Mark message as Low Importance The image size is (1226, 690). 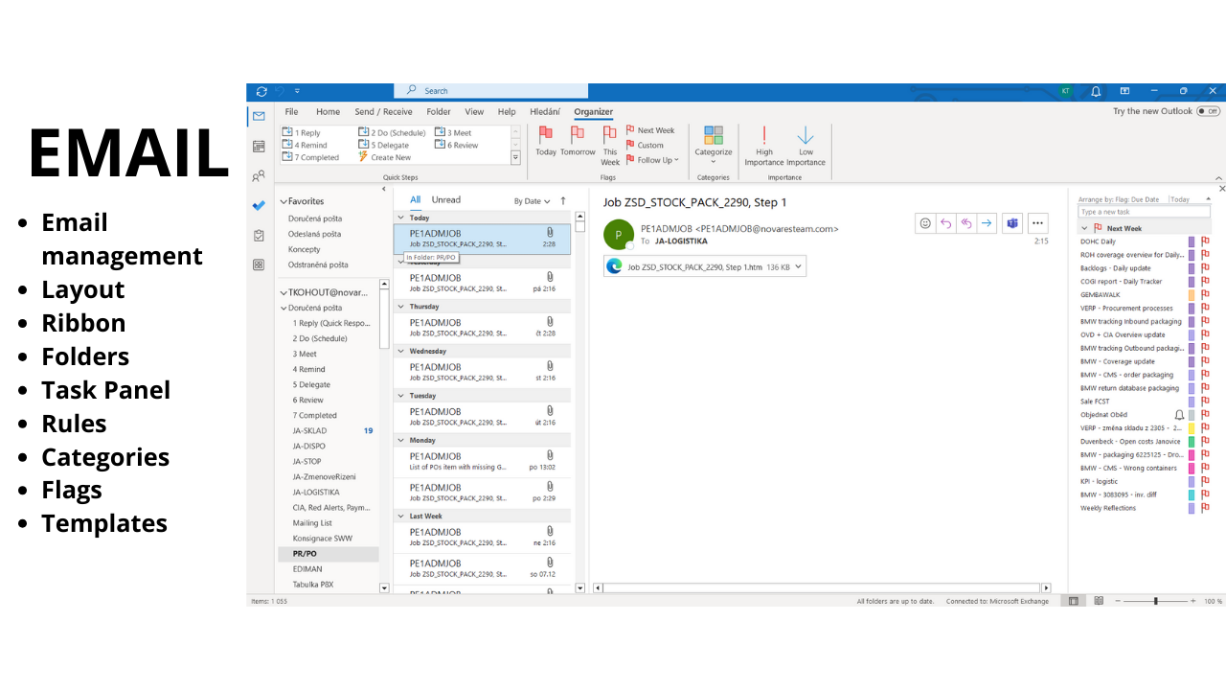[806, 146]
